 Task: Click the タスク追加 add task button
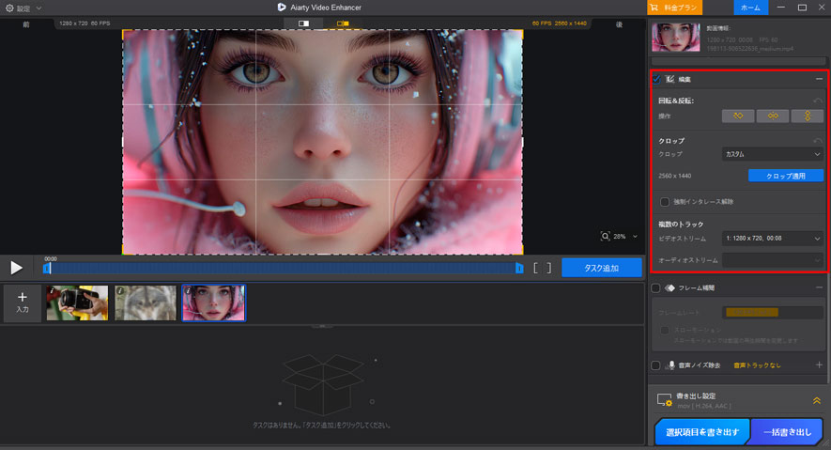tap(602, 268)
